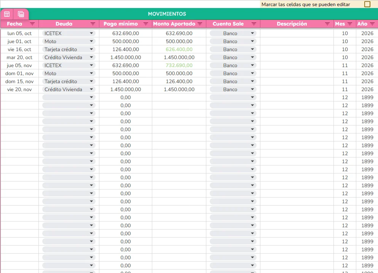Select the Año value '2026' in the dom 01, nov row
This screenshot has width=378, height=273.
[x=367, y=73]
